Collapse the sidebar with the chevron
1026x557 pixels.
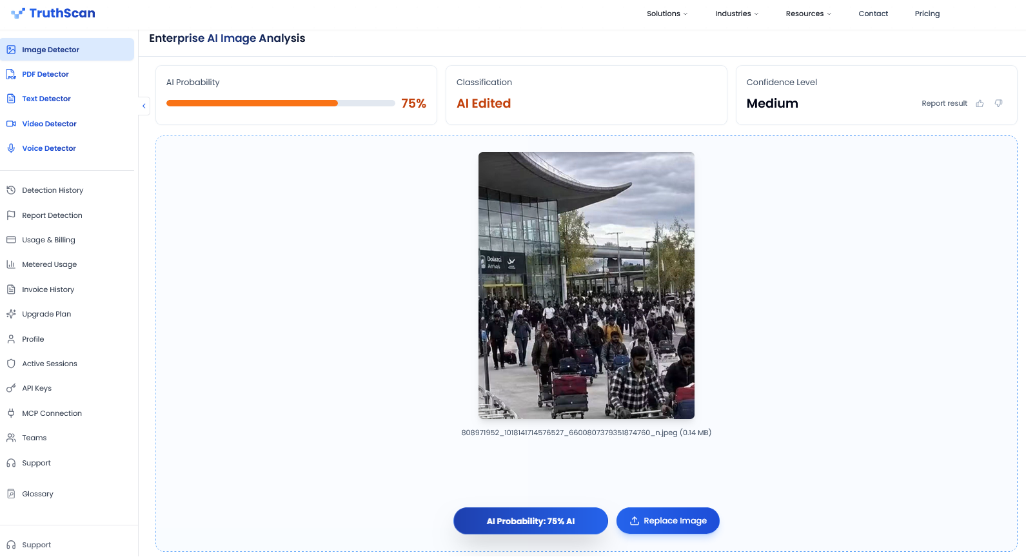144,106
